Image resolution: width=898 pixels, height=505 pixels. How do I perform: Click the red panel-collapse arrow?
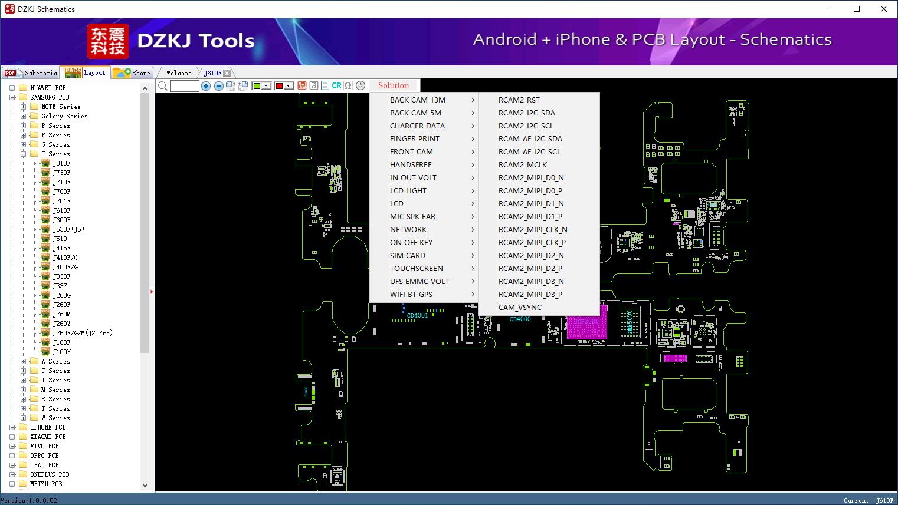152,291
